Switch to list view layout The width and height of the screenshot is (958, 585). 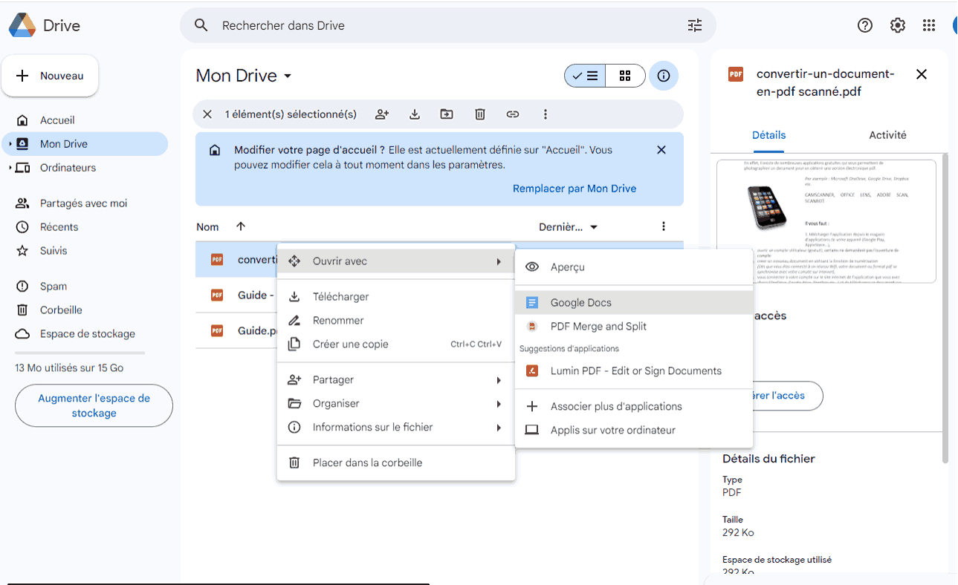point(585,76)
